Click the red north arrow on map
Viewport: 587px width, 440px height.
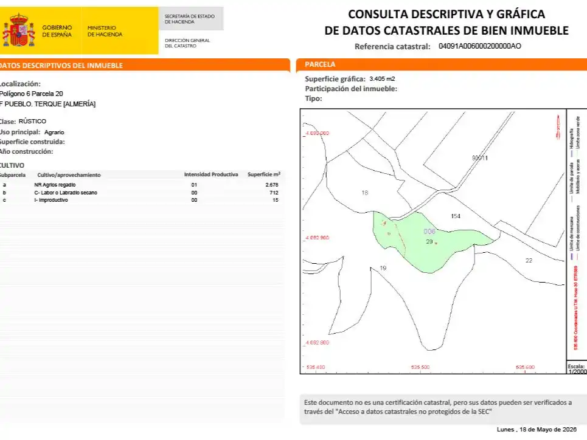pyautogui.click(x=558, y=126)
